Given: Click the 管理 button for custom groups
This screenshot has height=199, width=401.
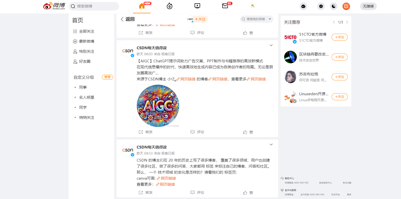Looking at the screenshot, I should [x=108, y=77].
